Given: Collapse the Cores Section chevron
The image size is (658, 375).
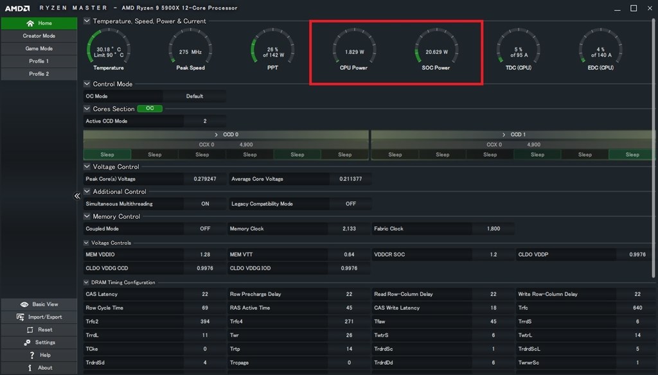Looking at the screenshot, I should [87, 109].
